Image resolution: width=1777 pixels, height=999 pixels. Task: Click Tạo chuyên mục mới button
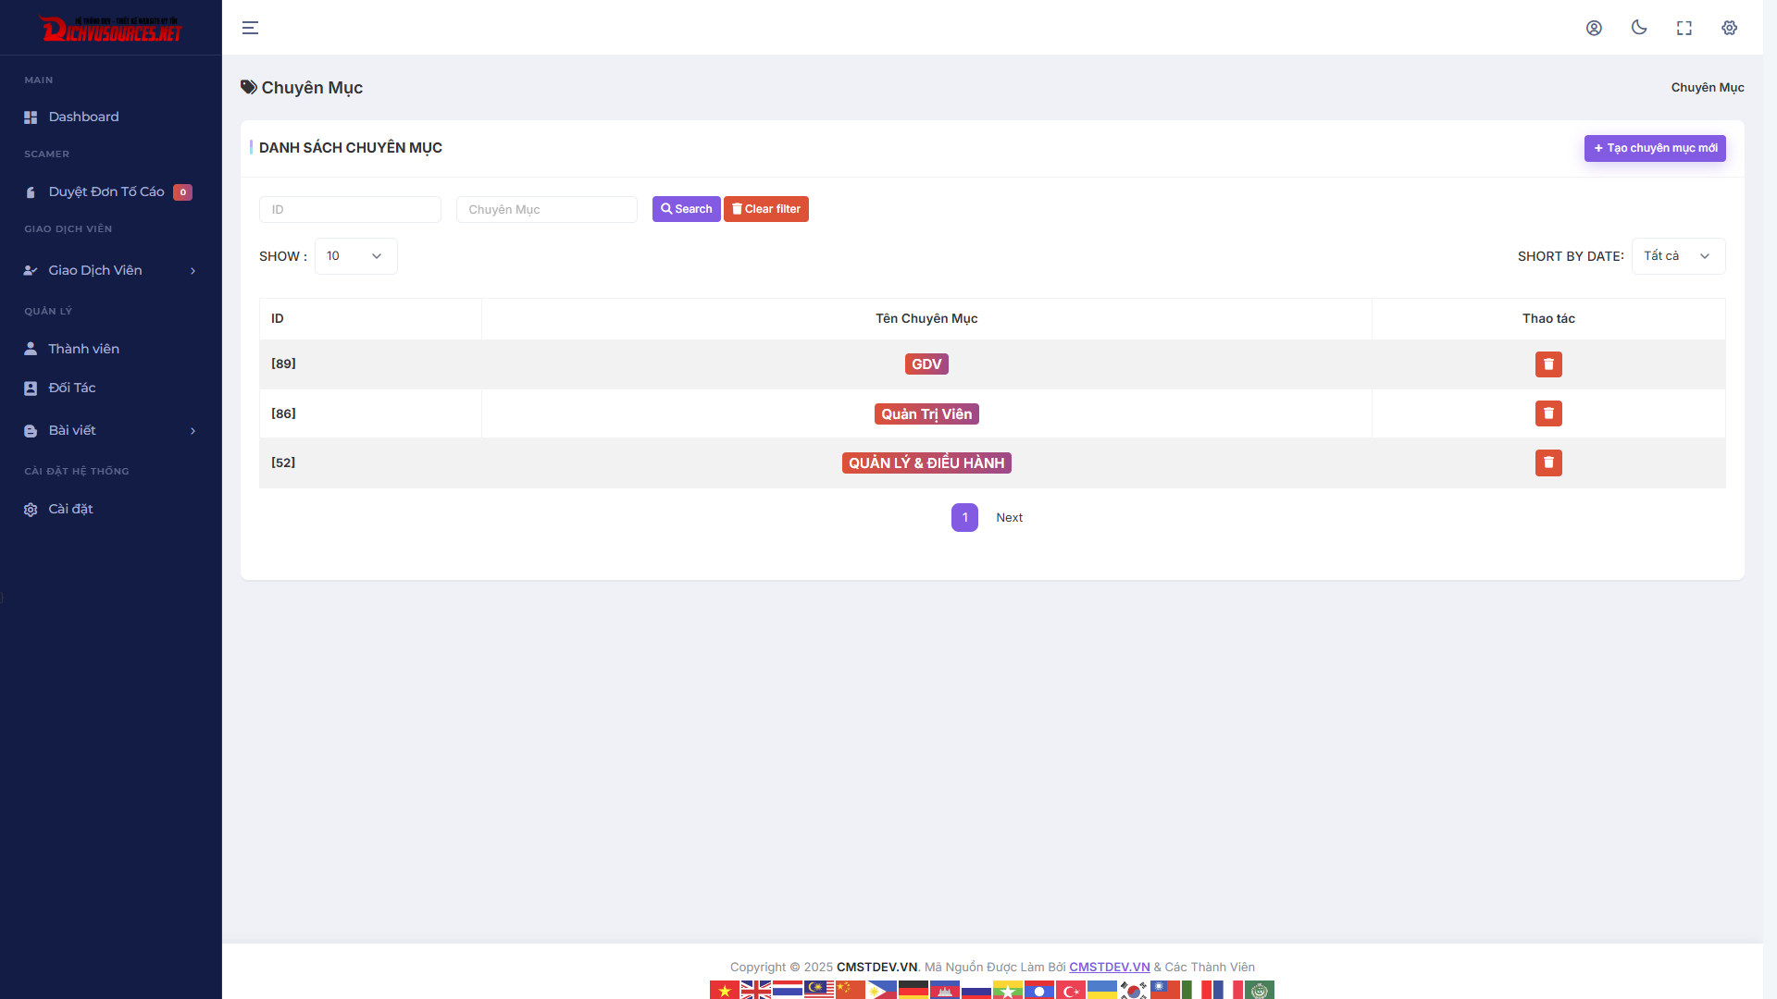tap(1655, 148)
